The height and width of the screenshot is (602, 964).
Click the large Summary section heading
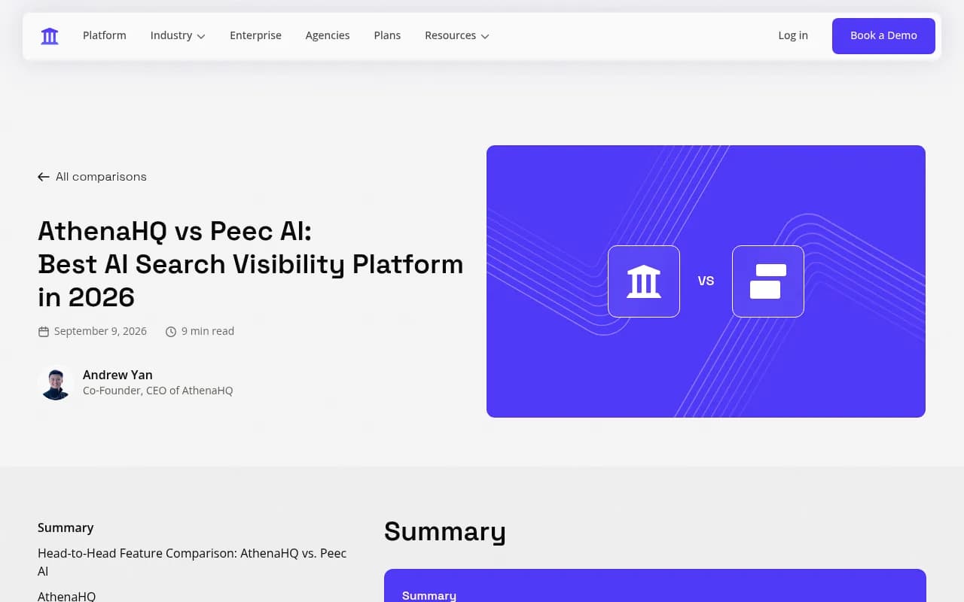click(x=444, y=532)
